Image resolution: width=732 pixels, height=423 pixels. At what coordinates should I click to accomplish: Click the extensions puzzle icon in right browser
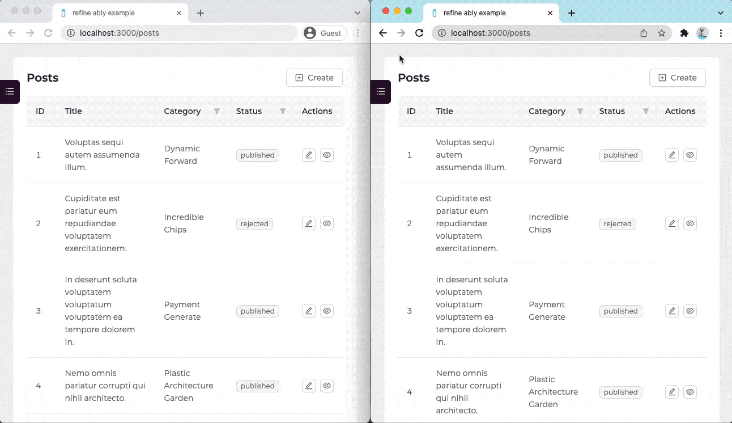point(684,33)
